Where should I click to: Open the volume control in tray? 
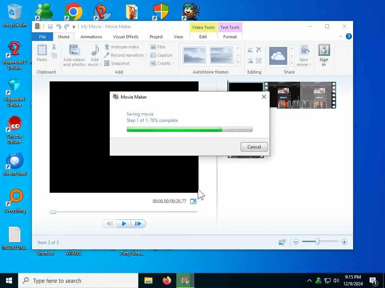(x=336, y=280)
